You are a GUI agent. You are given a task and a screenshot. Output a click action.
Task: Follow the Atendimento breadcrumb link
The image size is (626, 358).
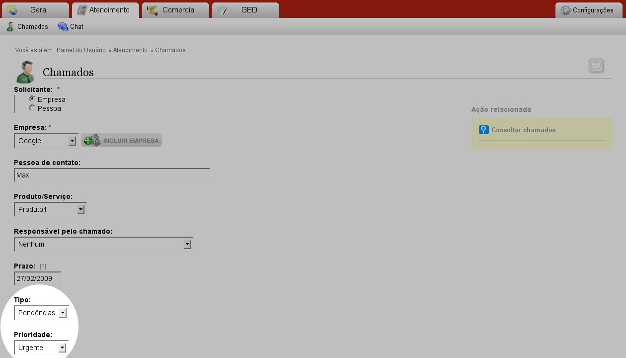tap(130, 50)
